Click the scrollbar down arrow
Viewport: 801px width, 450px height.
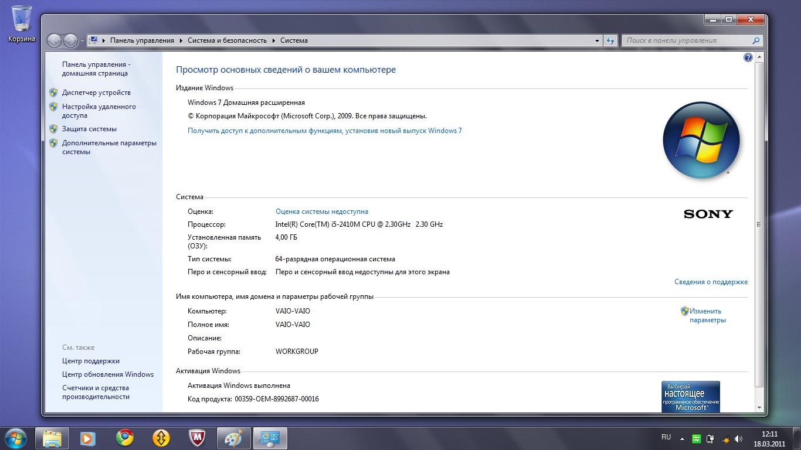tap(759, 408)
